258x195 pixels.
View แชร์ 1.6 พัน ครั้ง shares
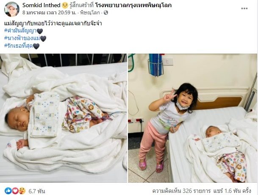point(232,191)
